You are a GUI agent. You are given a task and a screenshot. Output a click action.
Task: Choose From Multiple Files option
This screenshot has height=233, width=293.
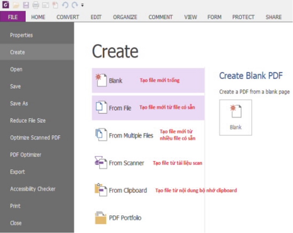coord(131,136)
